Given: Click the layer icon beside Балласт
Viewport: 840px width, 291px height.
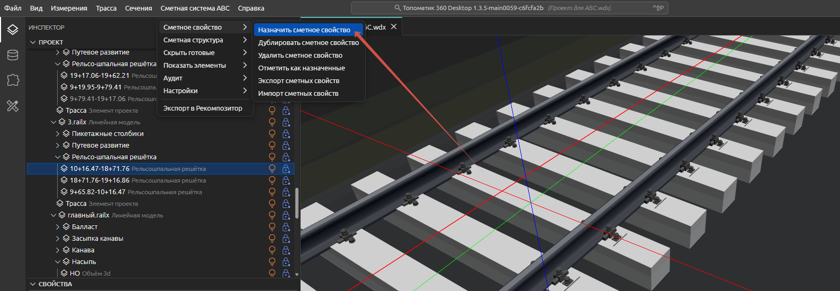Looking at the screenshot, I should tap(66, 227).
